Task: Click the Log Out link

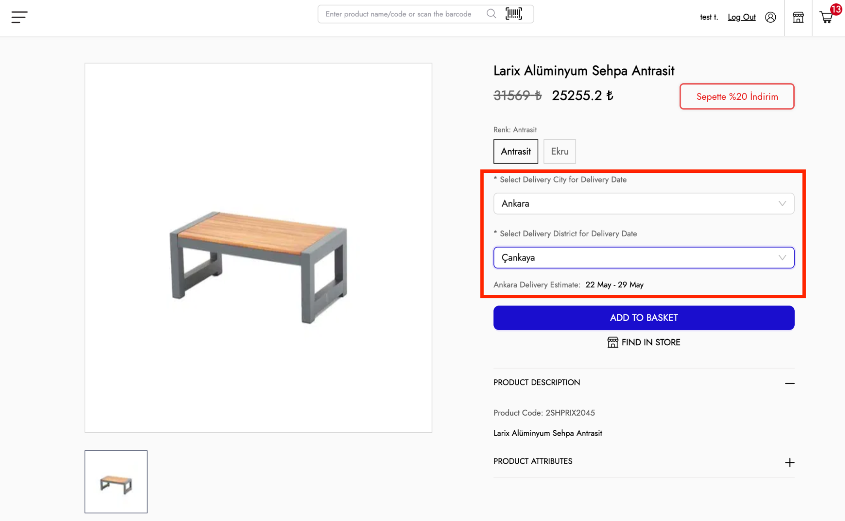Action: point(741,17)
